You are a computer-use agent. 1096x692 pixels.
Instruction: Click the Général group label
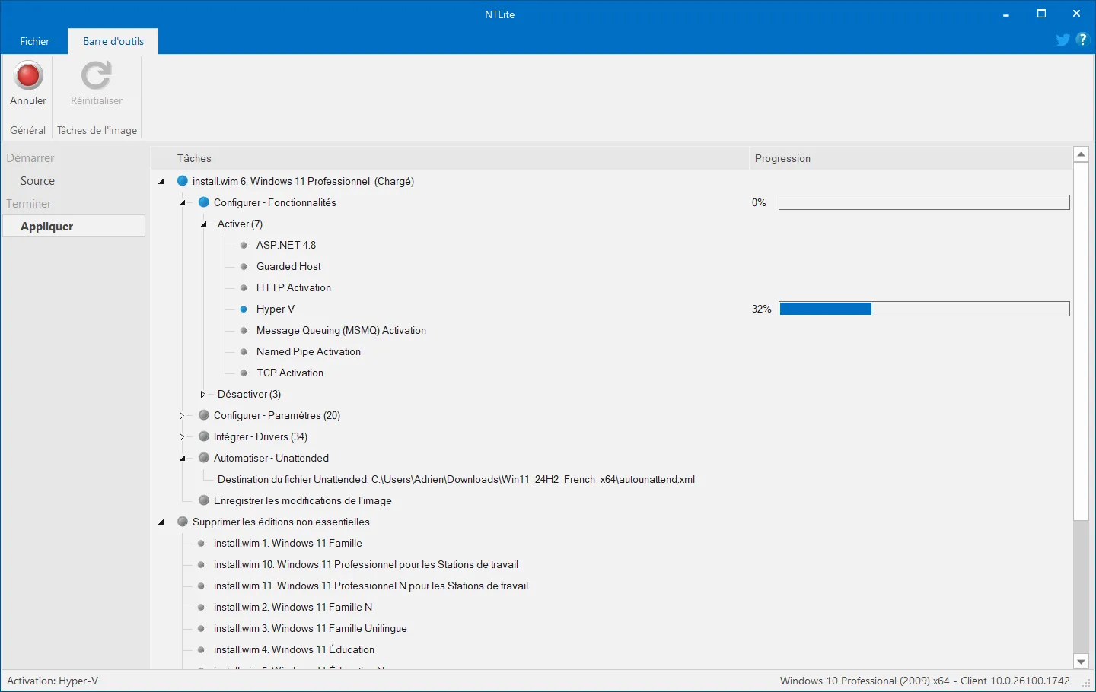(28, 130)
